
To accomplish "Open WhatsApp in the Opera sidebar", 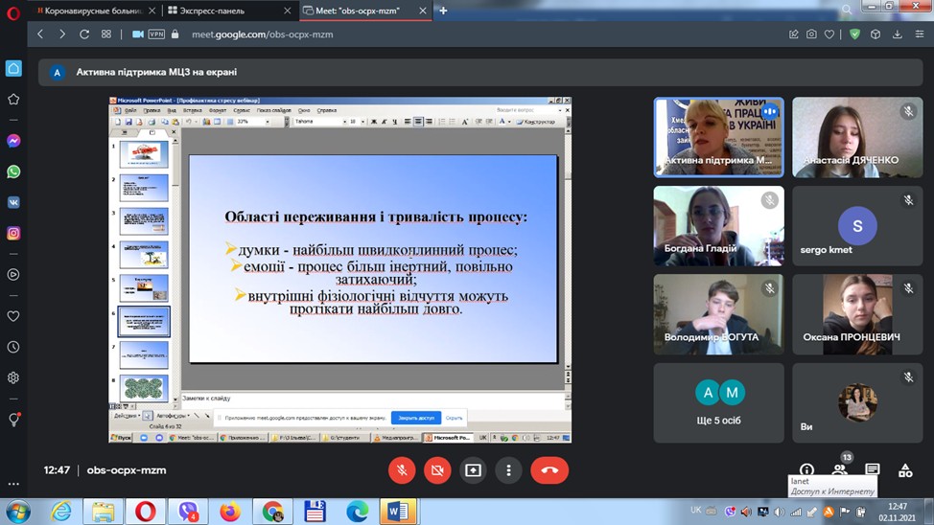I will 13,171.
